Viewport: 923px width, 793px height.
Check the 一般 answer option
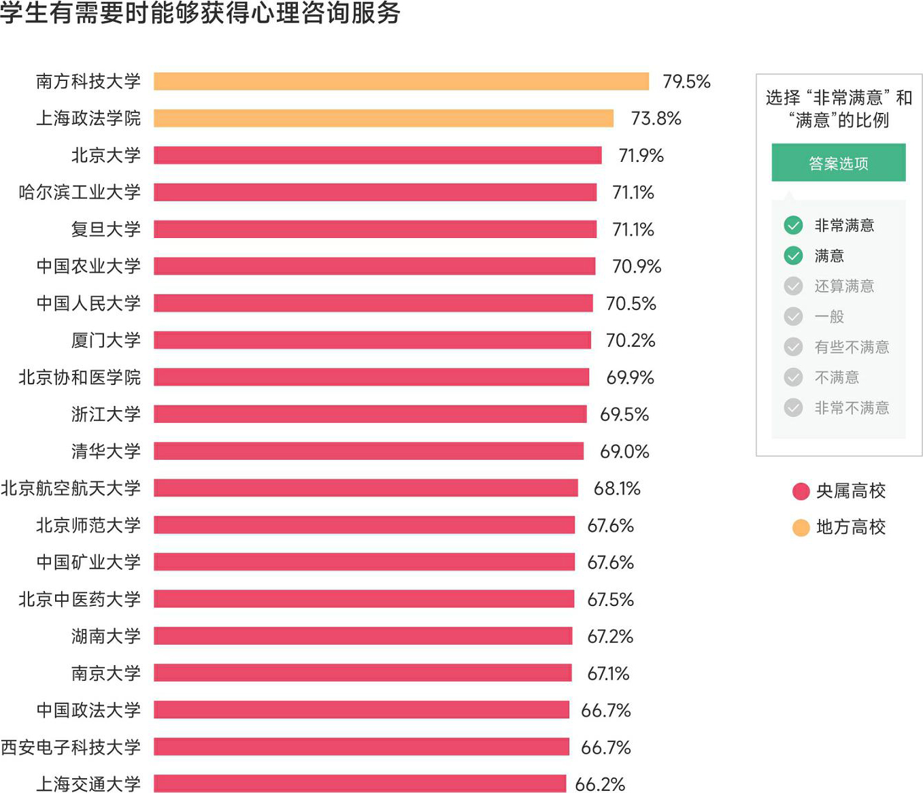(793, 316)
